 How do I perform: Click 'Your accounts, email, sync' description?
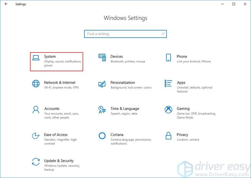pos(61,116)
